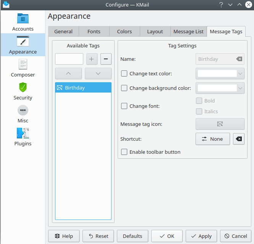Open the Fonts tab

[x=94, y=31]
